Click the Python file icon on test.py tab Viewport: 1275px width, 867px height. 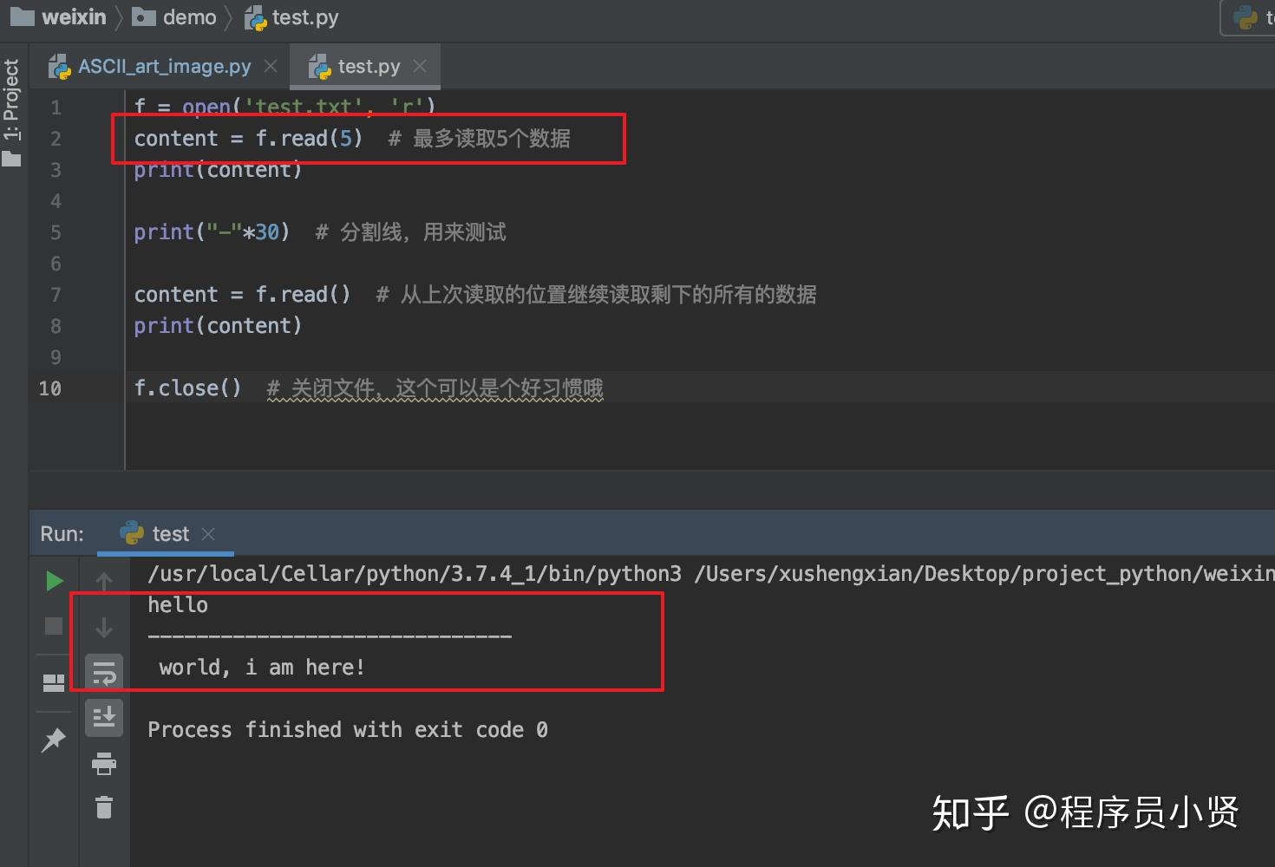click(318, 66)
